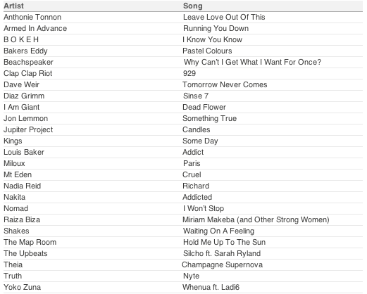This screenshot has height=294, width=367.
Task: Select the song titled 929
Action: pyautogui.click(x=189, y=73)
